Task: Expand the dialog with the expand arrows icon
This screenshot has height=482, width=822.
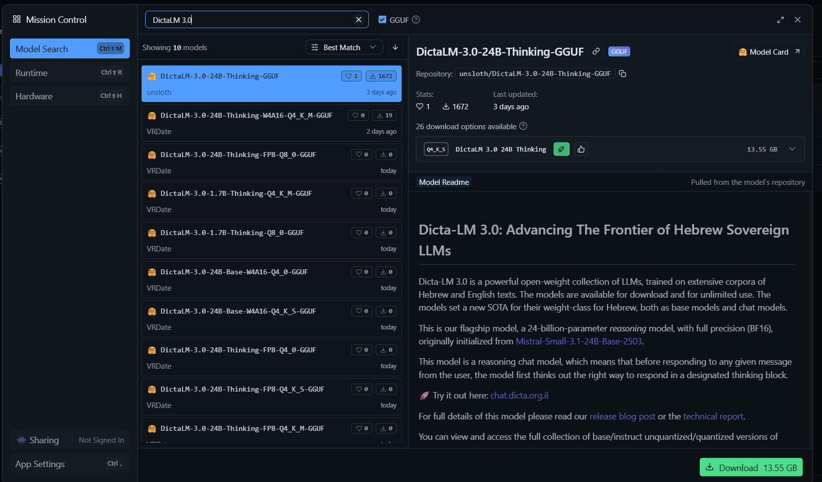Action: point(780,20)
